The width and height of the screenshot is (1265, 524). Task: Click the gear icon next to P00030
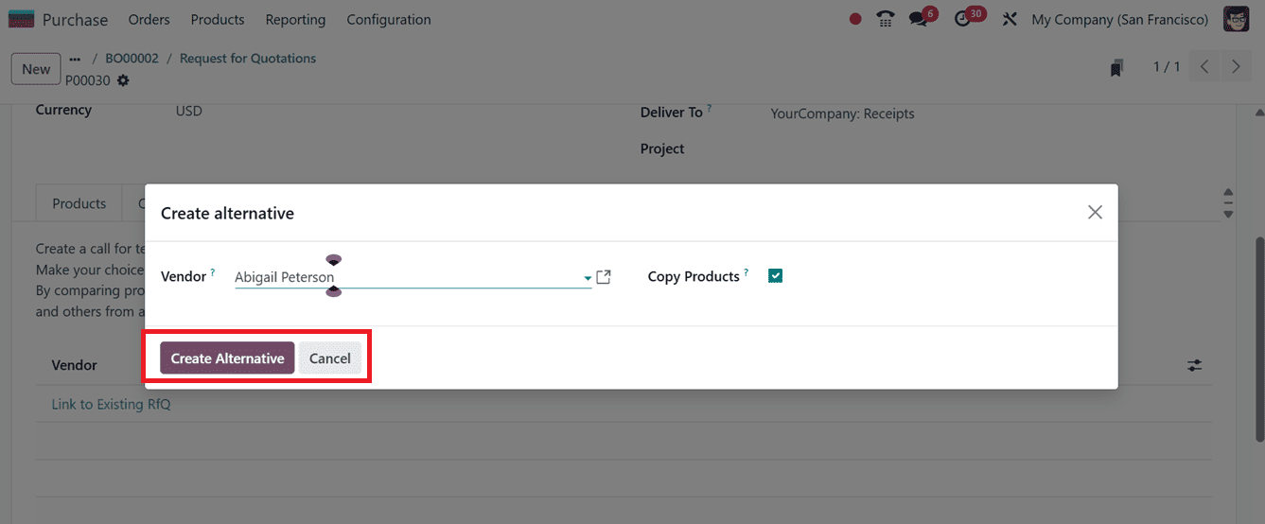coord(123,80)
